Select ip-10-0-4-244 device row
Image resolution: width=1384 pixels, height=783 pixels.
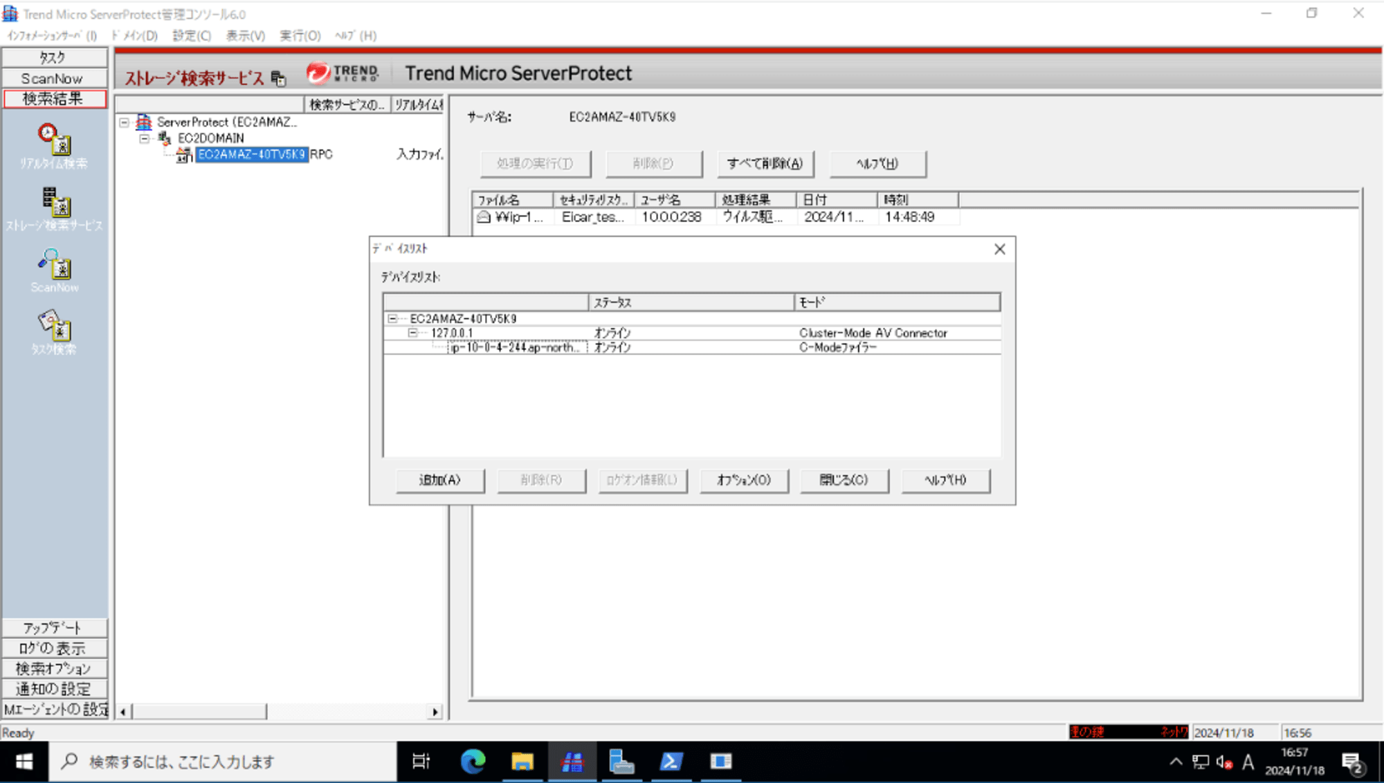pos(692,347)
